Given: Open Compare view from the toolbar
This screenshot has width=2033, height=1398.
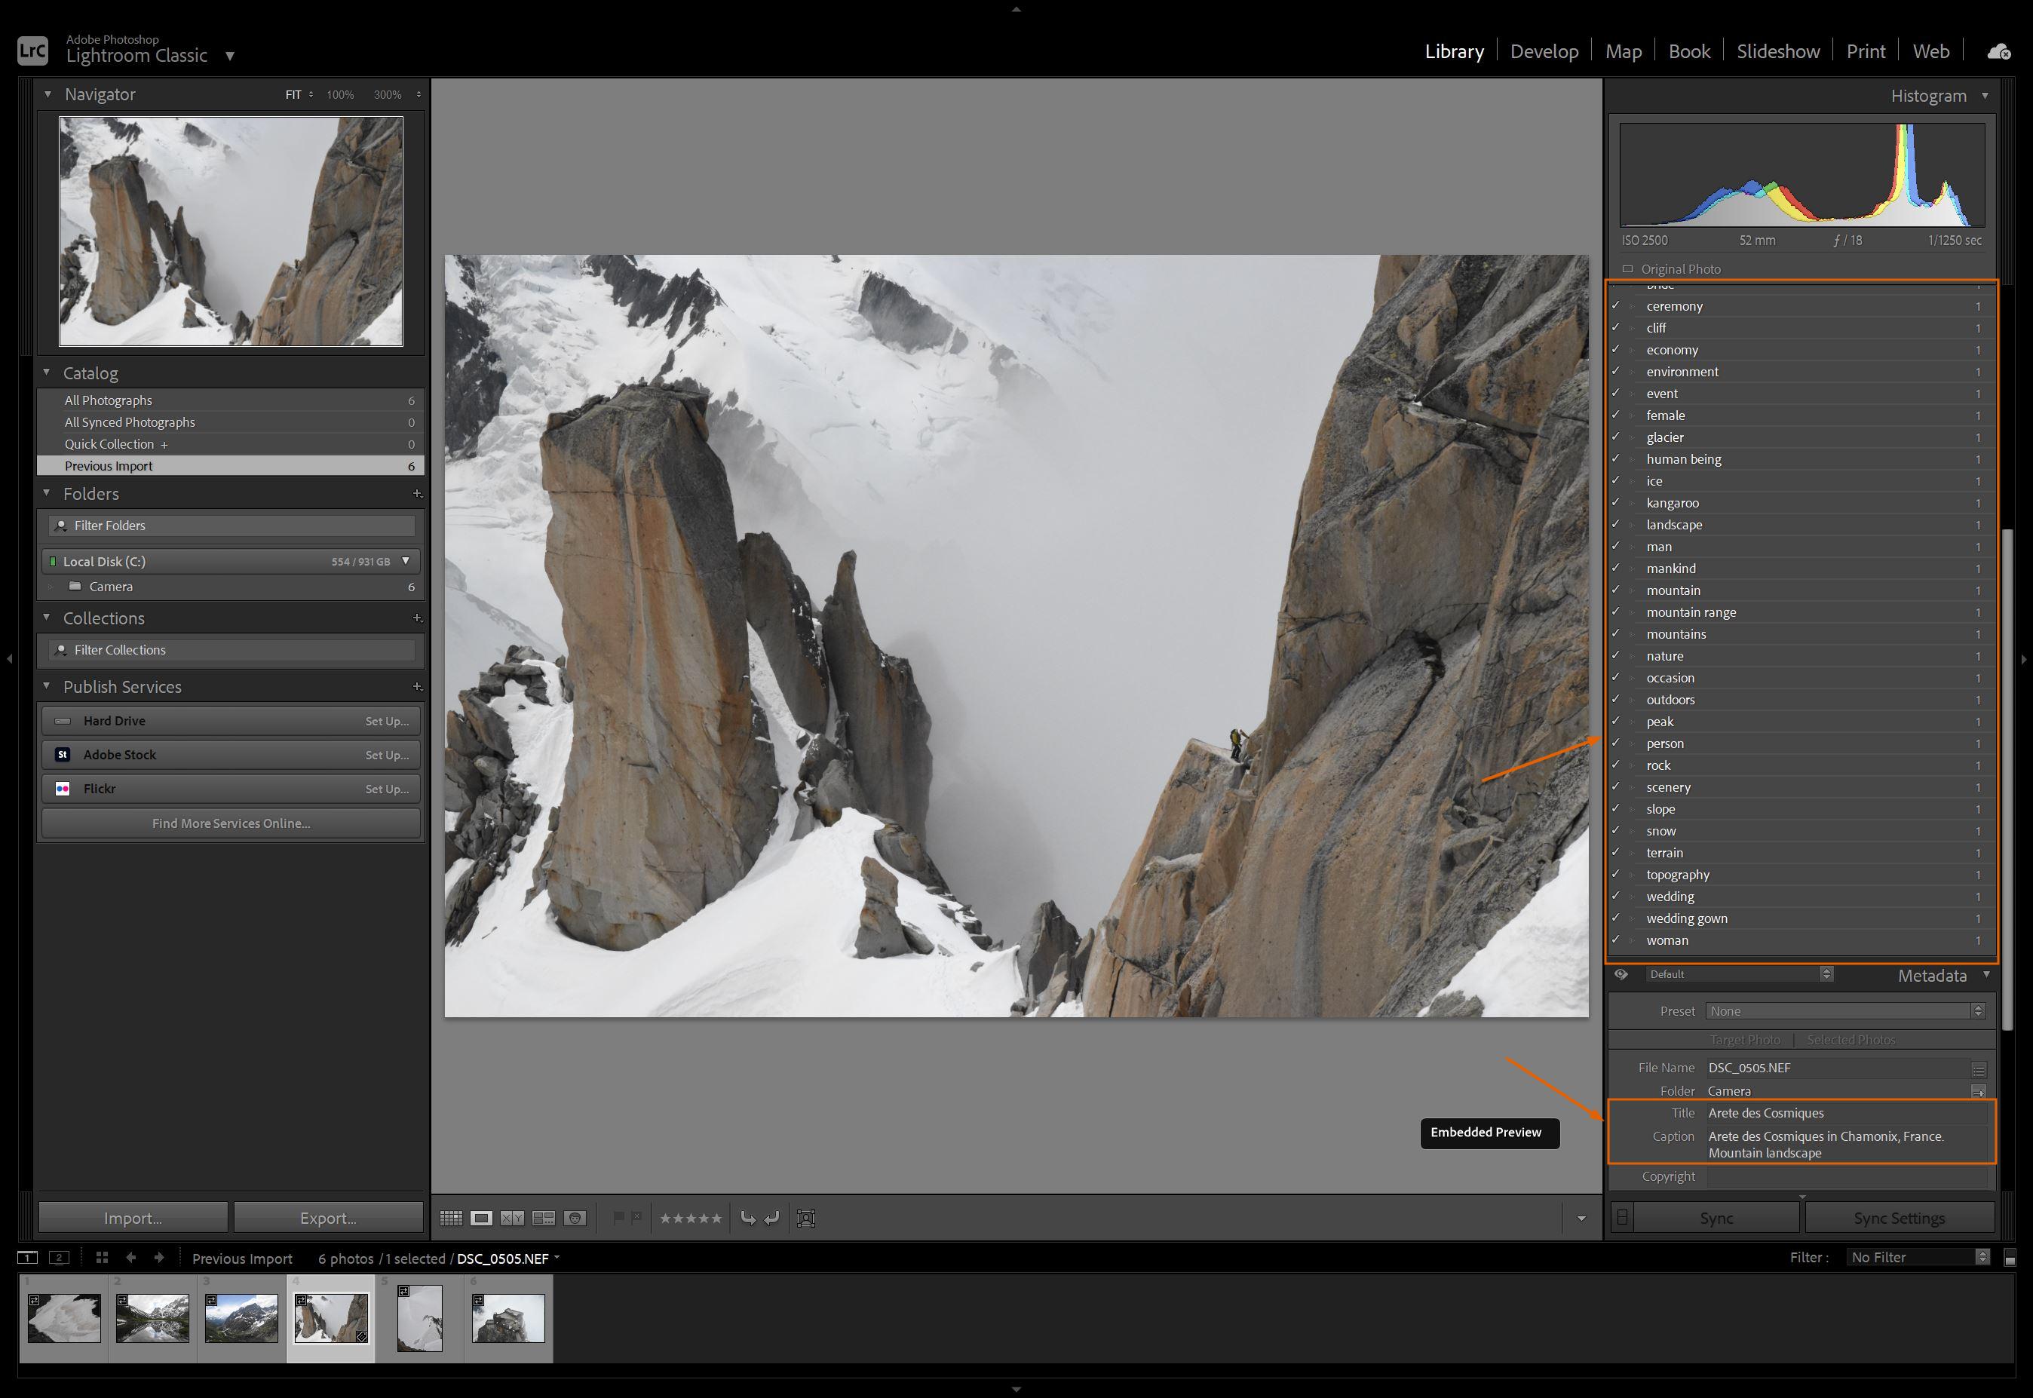Looking at the screenshot, I should [514, 1218].
